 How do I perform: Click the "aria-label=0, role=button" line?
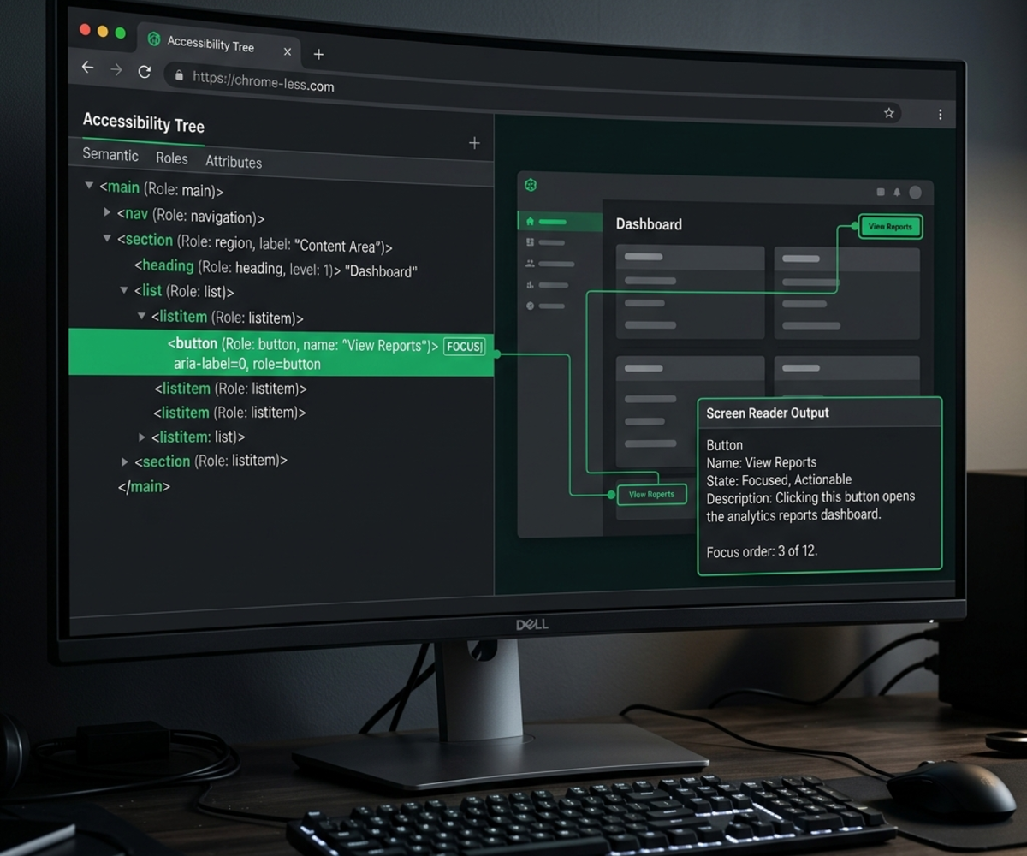pyautogui.click(x=247, y=364)
